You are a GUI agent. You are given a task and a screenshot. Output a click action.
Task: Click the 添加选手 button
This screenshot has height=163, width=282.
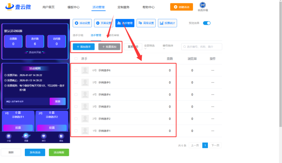click(x=83, y=47)
